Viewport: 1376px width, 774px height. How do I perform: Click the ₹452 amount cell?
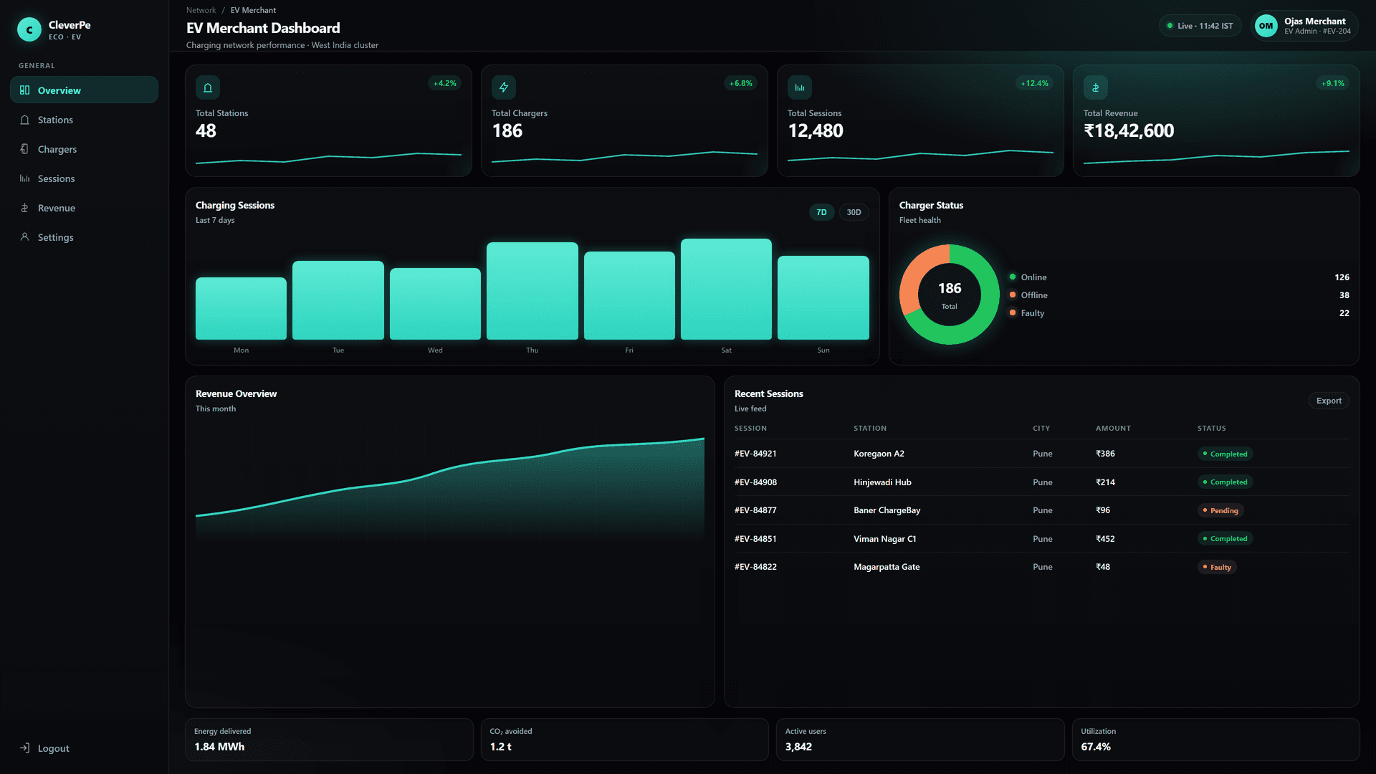click(x=1105, y=539)
